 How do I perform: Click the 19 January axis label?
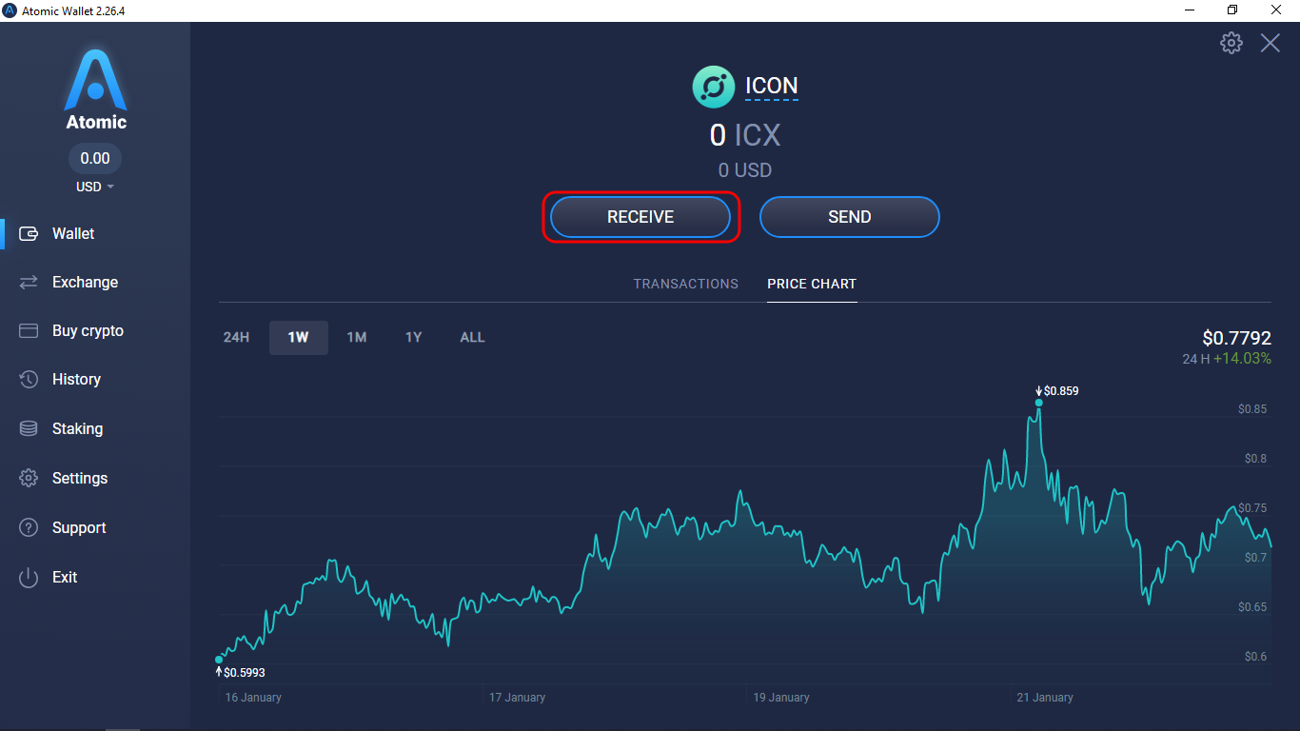781,698
